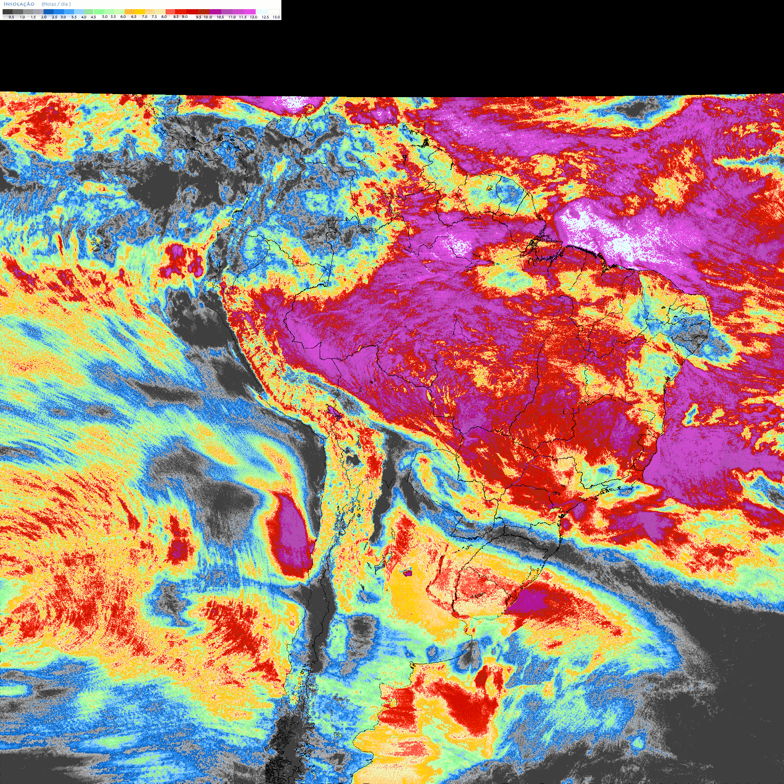Select the white legend swatch above 13.0
Viewport: 784px width, 784px height.
[274, 12]
